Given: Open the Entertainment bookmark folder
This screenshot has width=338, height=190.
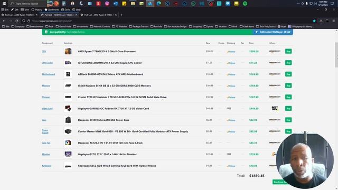Looking at the screenshot, I should pyautogui.click(x=35, y=26).
